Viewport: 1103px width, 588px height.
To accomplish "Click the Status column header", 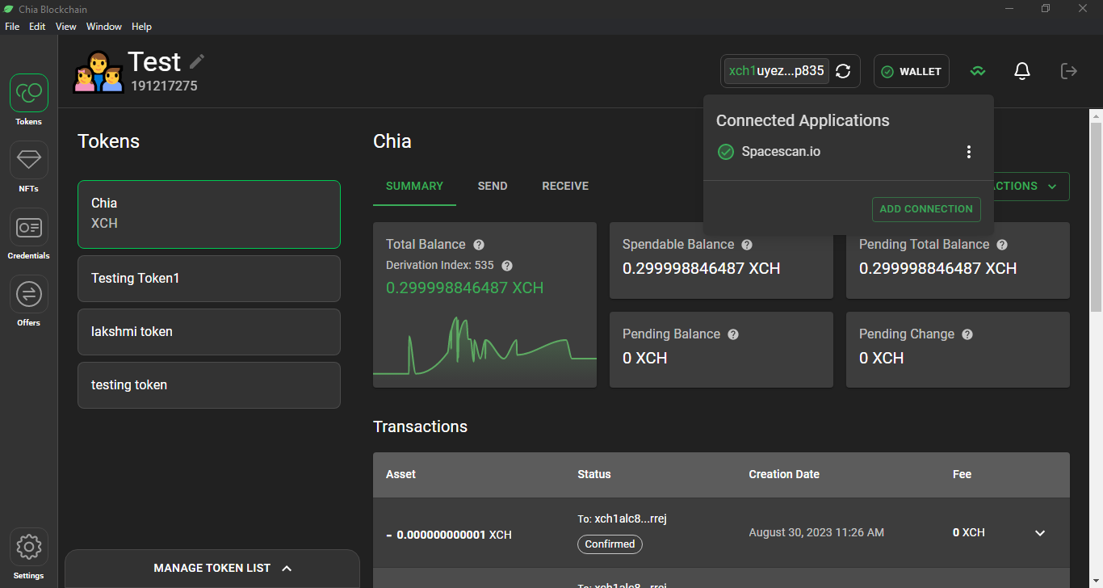I will 594,475.
